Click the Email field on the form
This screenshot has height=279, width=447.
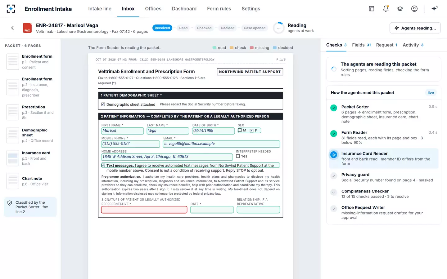tap(221, 144)
